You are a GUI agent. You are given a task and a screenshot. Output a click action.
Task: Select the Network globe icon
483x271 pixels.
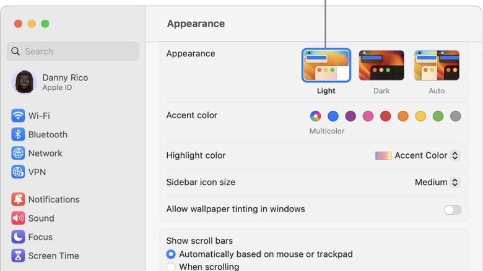tap(18, 153)
